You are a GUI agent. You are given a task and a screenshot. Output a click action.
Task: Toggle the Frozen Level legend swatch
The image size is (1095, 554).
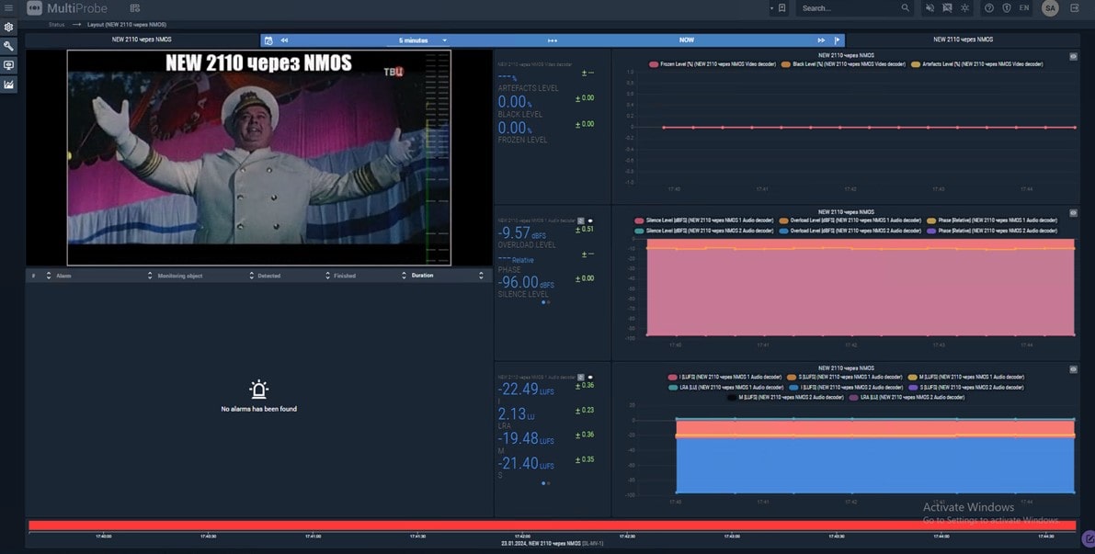click(653, 64)
